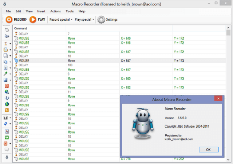The width and height of the screenshot is (233, 164).
Task: Click the PLAY button
Action: pyautogui.click(x=37, y=19)
